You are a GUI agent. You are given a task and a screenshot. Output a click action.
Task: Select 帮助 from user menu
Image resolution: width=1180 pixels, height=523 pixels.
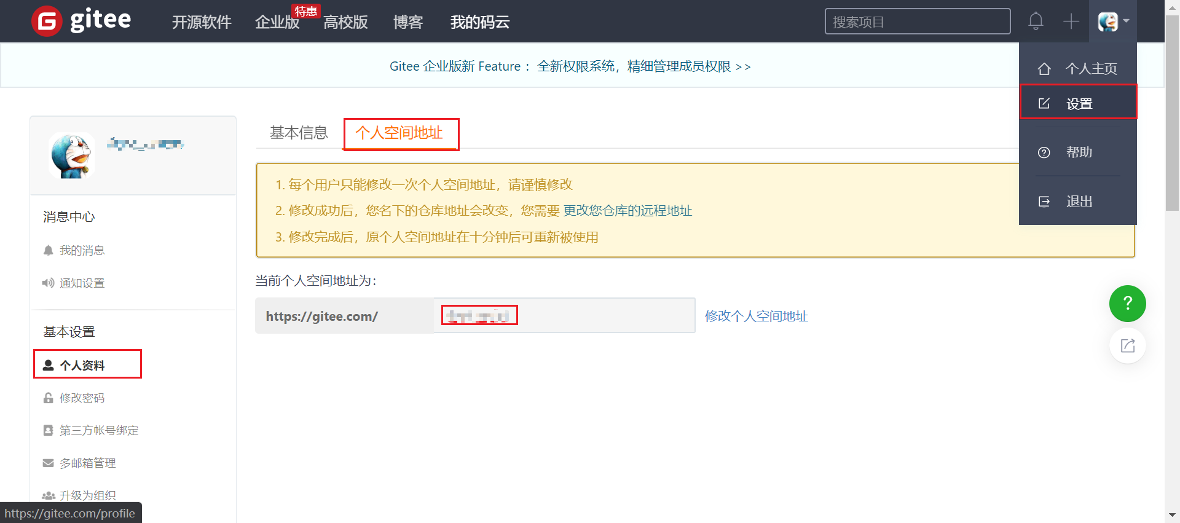(x=1078, y=152)
